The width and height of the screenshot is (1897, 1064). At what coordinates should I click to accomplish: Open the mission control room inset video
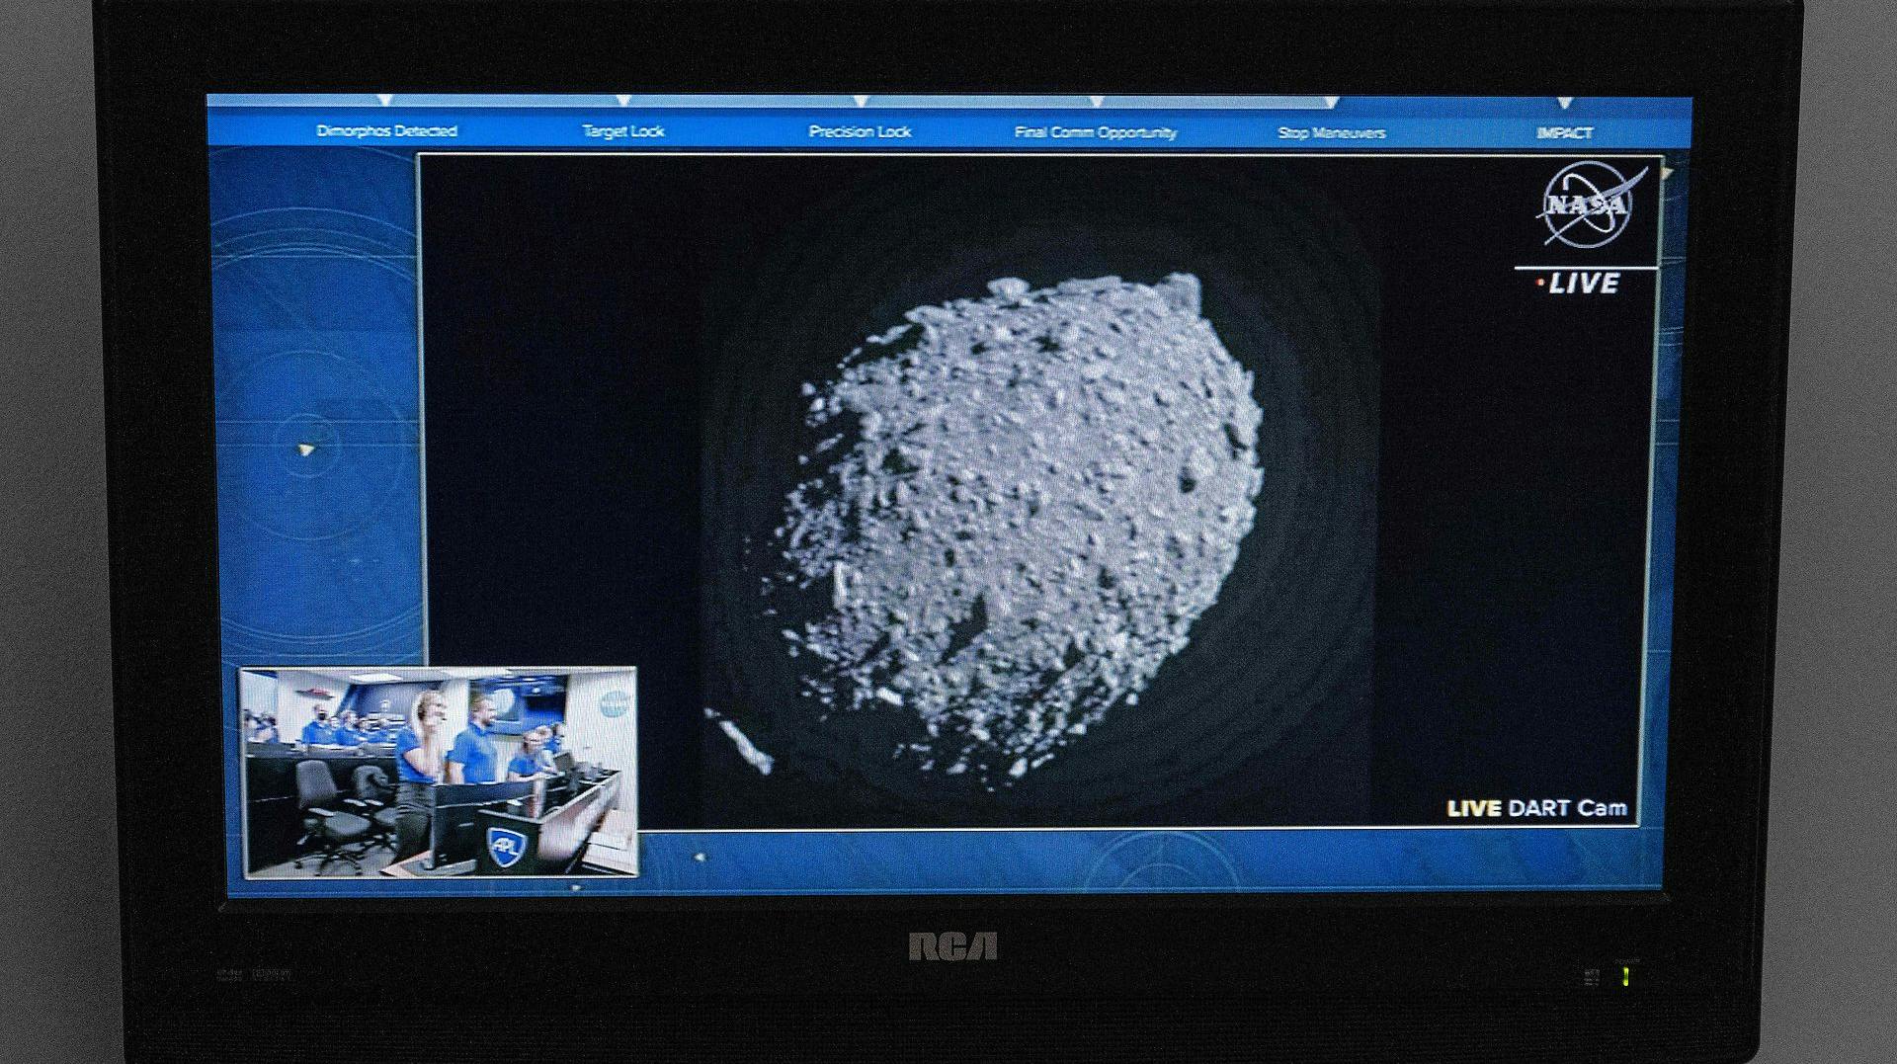pos(439,772)
